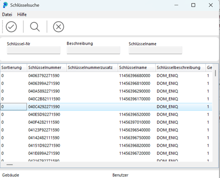The height and width of the screenshot is (178, 220).
Task: Select row named 11456396750000
Action: (x=106, y=138)
